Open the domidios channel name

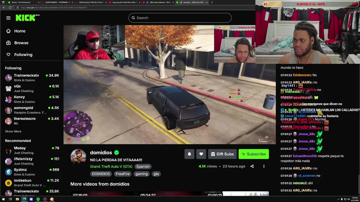(x=101, y=153)
